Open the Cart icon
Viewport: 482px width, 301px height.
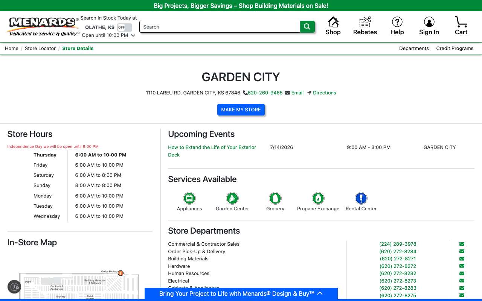click(461, 22)
